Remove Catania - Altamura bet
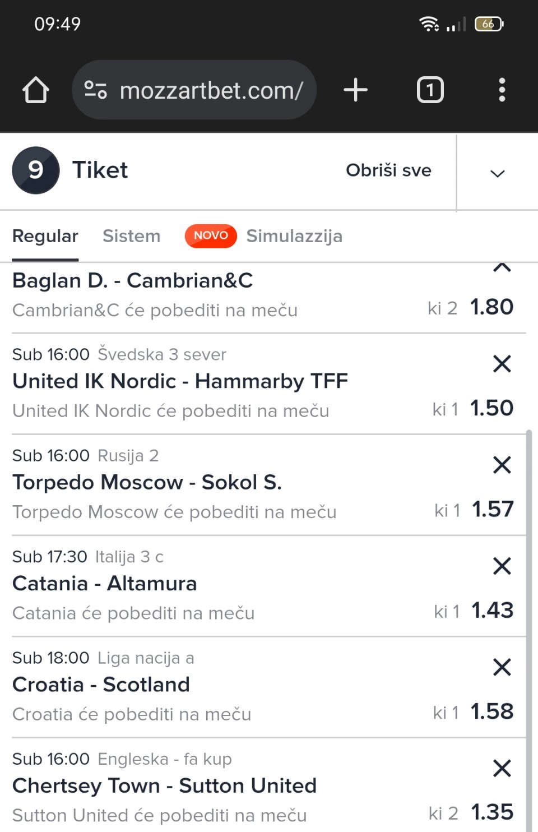This screenshot has height=832, width=538. 502,566
